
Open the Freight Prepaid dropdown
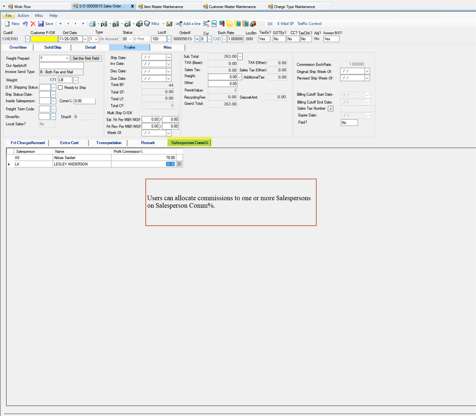coord(67,58)
